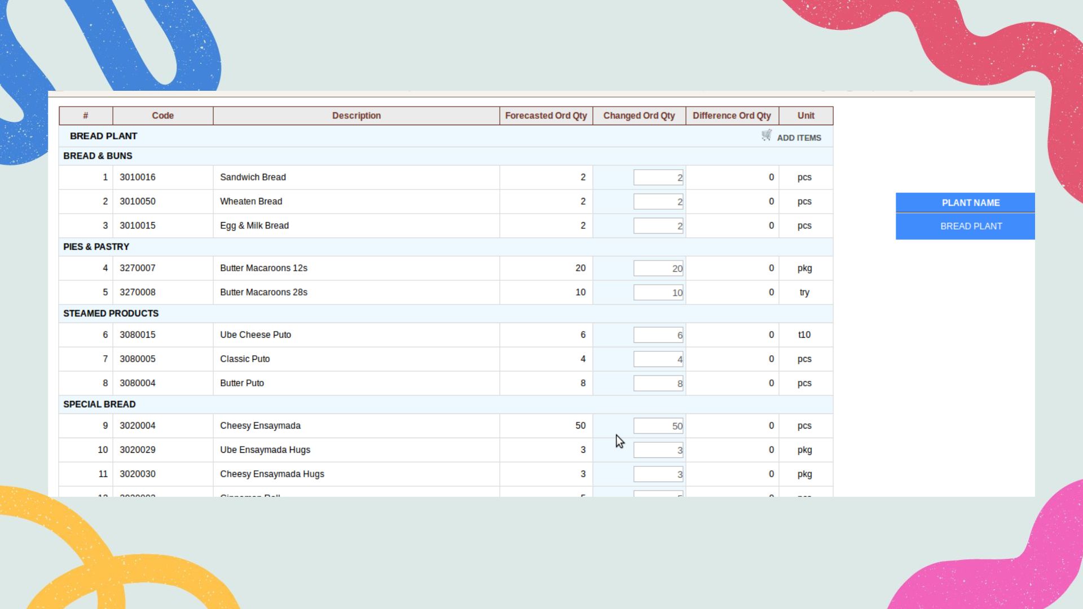Image resolution: width=1083 pixels, height=609 pixels.
Task: Click the Description column header
Action: tap(356, 116)
